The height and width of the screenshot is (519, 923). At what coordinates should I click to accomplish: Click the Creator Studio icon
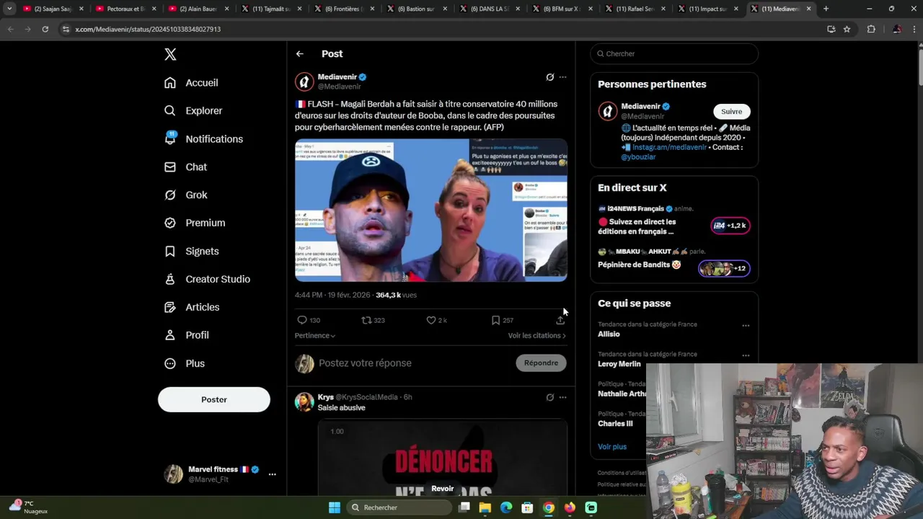[170, 280]
